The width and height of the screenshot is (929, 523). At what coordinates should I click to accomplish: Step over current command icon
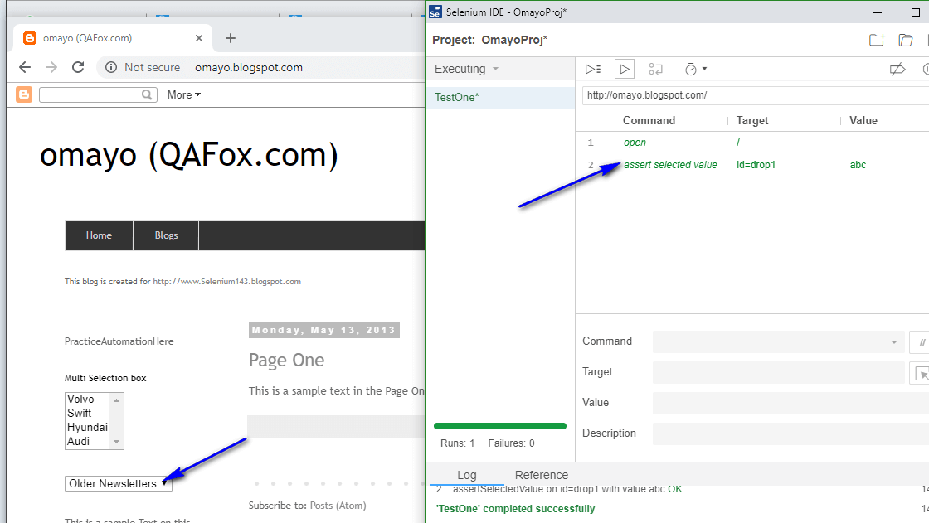click(655, 70)
